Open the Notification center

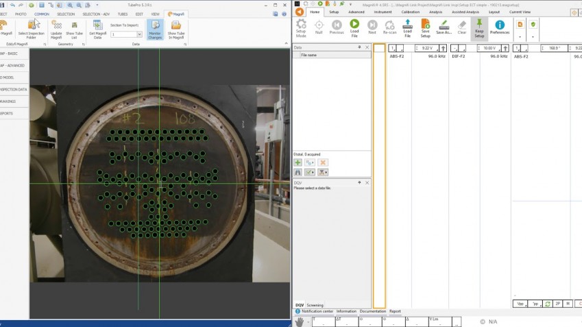[x=317, y=311]
